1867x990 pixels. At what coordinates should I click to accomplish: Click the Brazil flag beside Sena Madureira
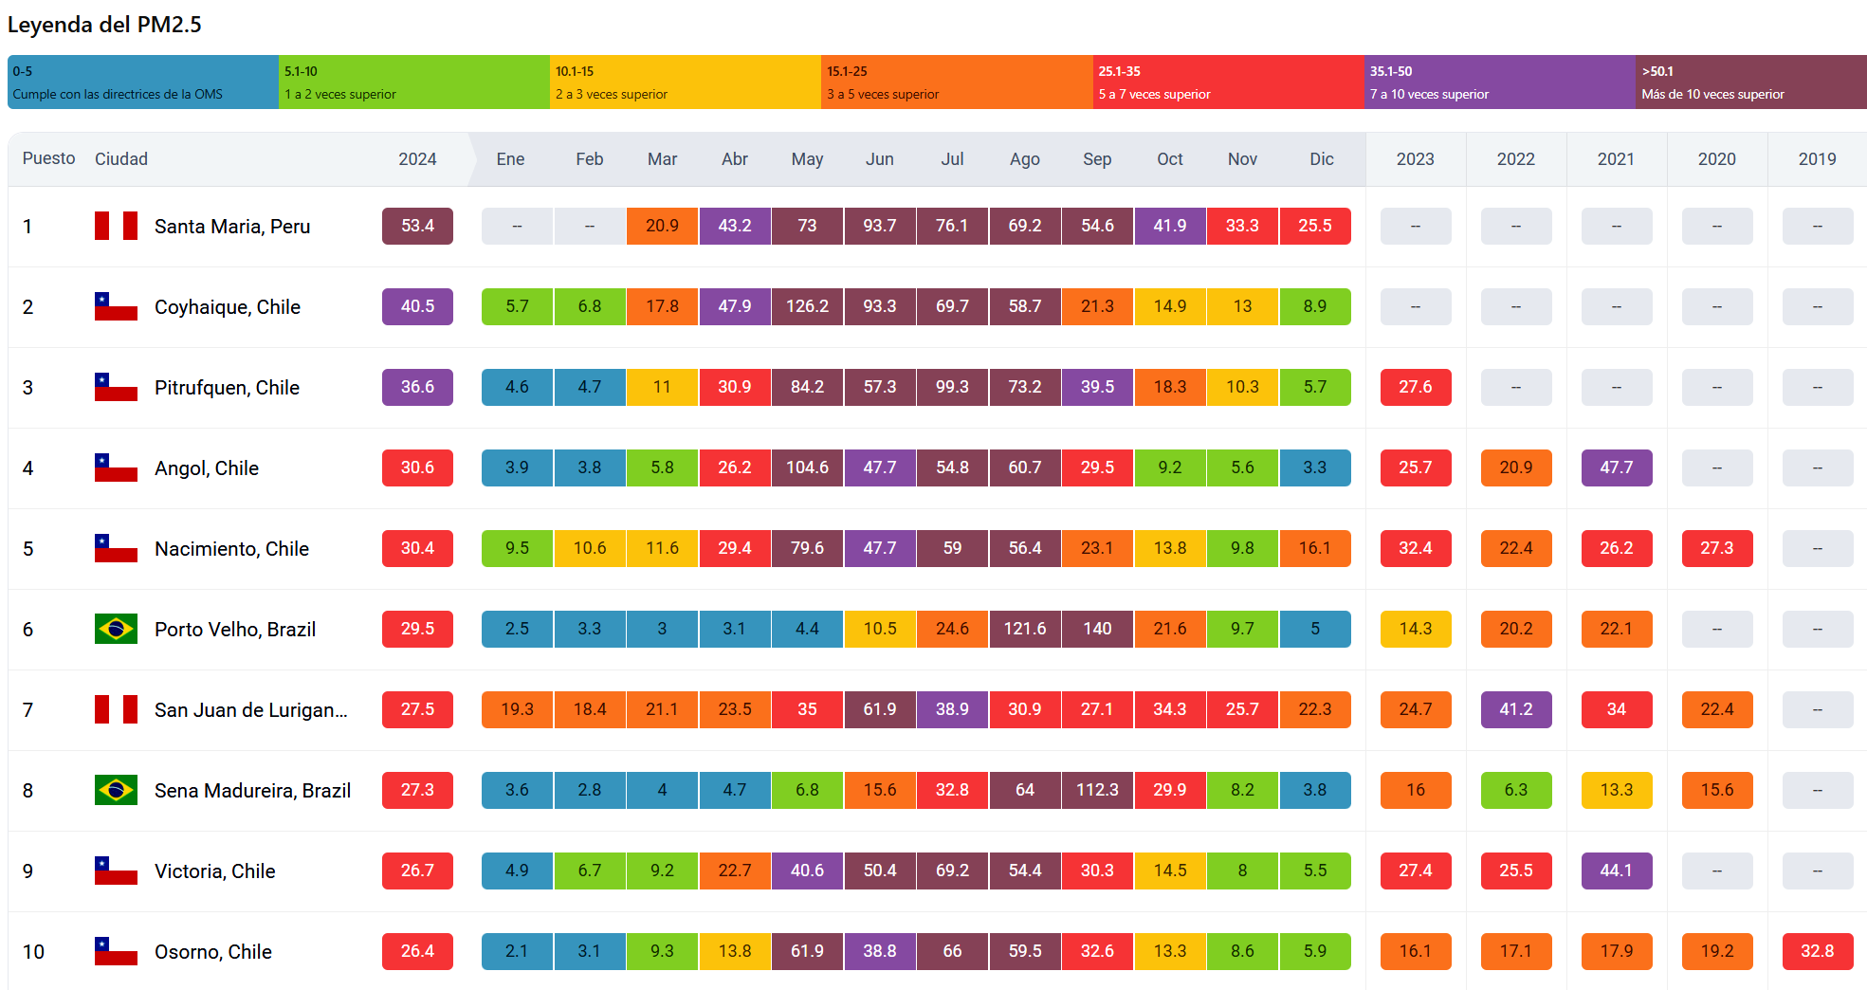tap(116, 790)
